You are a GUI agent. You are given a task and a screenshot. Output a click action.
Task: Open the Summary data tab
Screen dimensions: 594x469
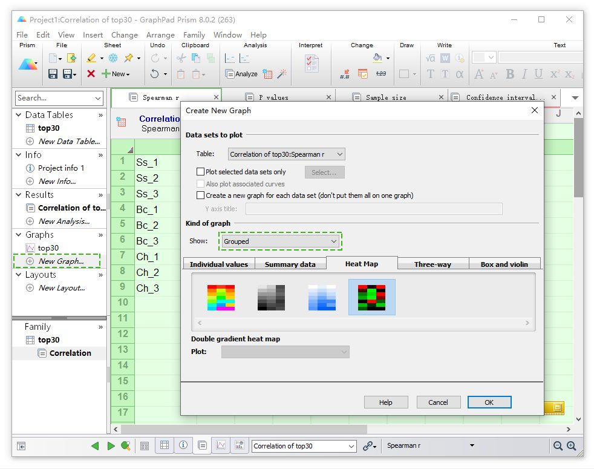point(290,264)
